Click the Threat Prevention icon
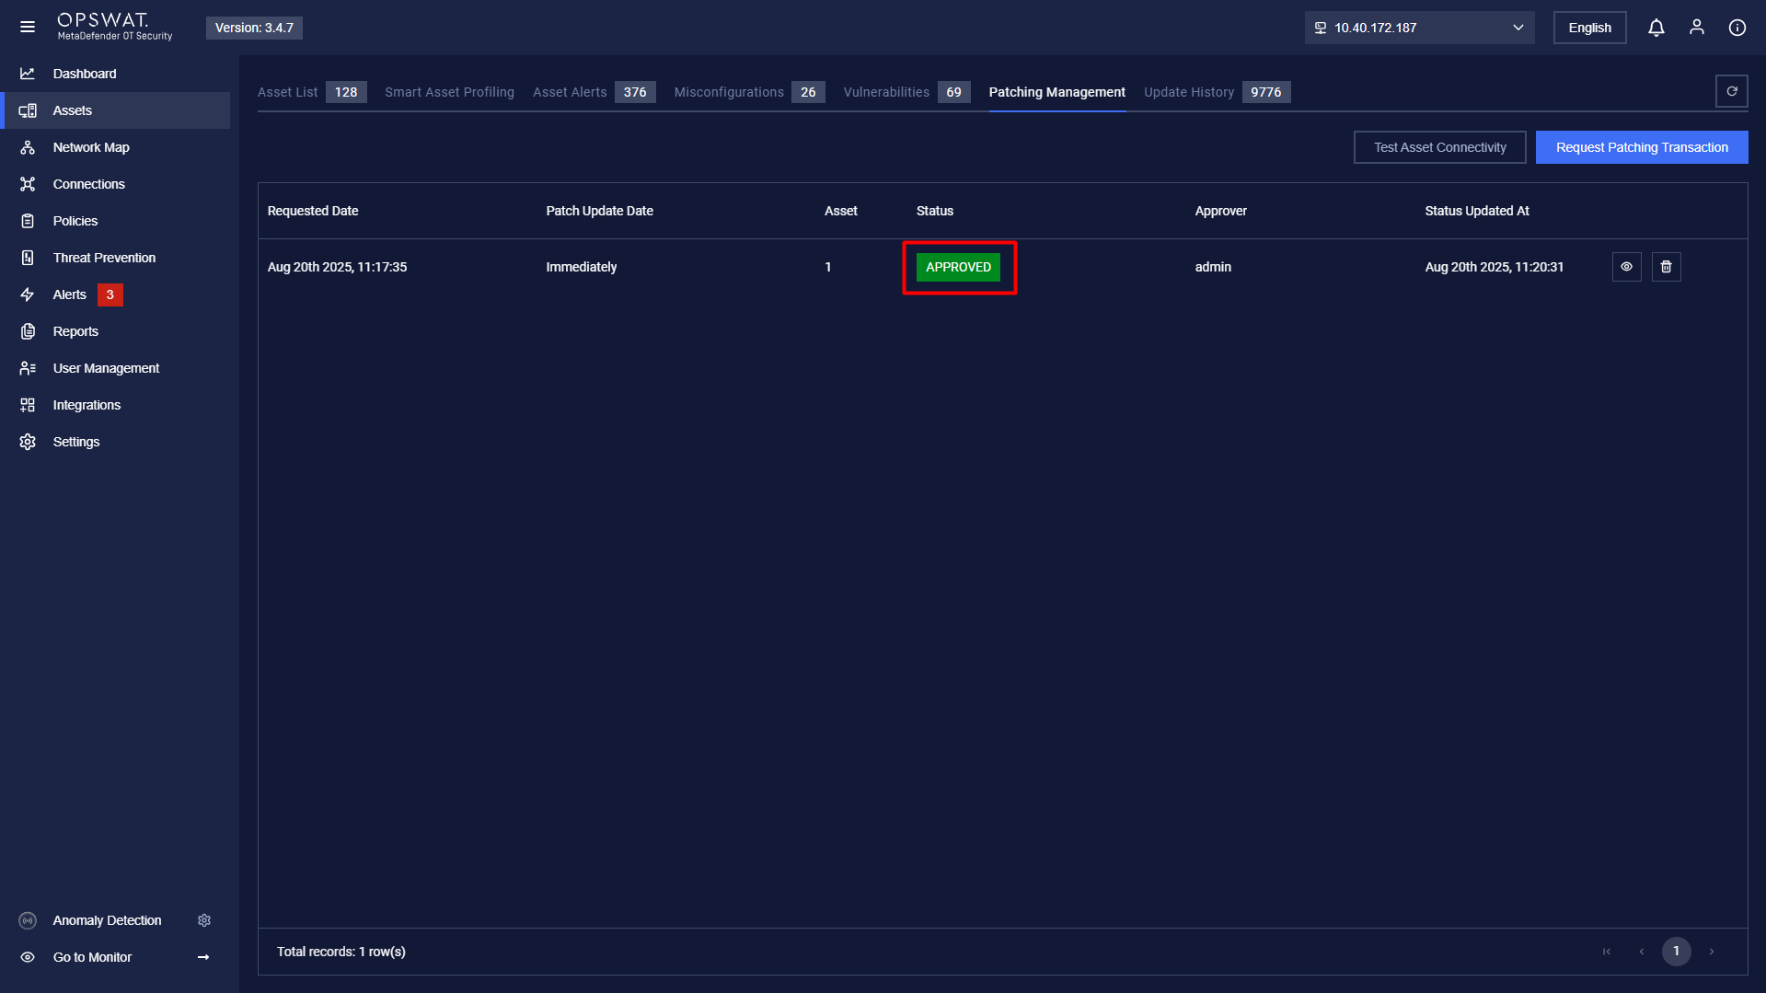 (28, 258)
